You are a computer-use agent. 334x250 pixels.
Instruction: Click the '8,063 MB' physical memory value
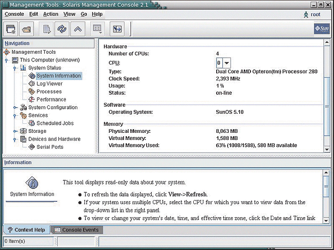click(227, 131)
